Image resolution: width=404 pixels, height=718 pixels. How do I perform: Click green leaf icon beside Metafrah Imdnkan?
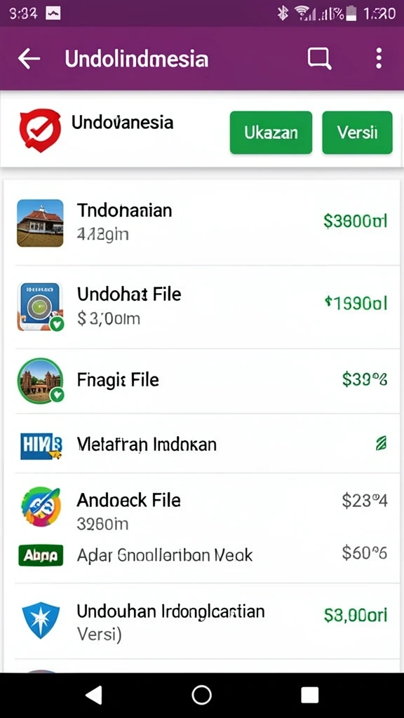tap(381, 443)
